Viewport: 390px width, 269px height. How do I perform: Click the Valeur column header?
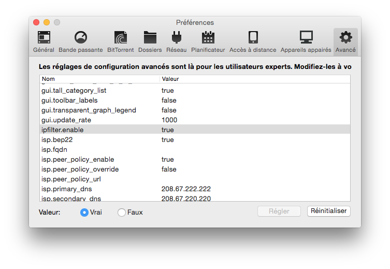pos(255,79)
